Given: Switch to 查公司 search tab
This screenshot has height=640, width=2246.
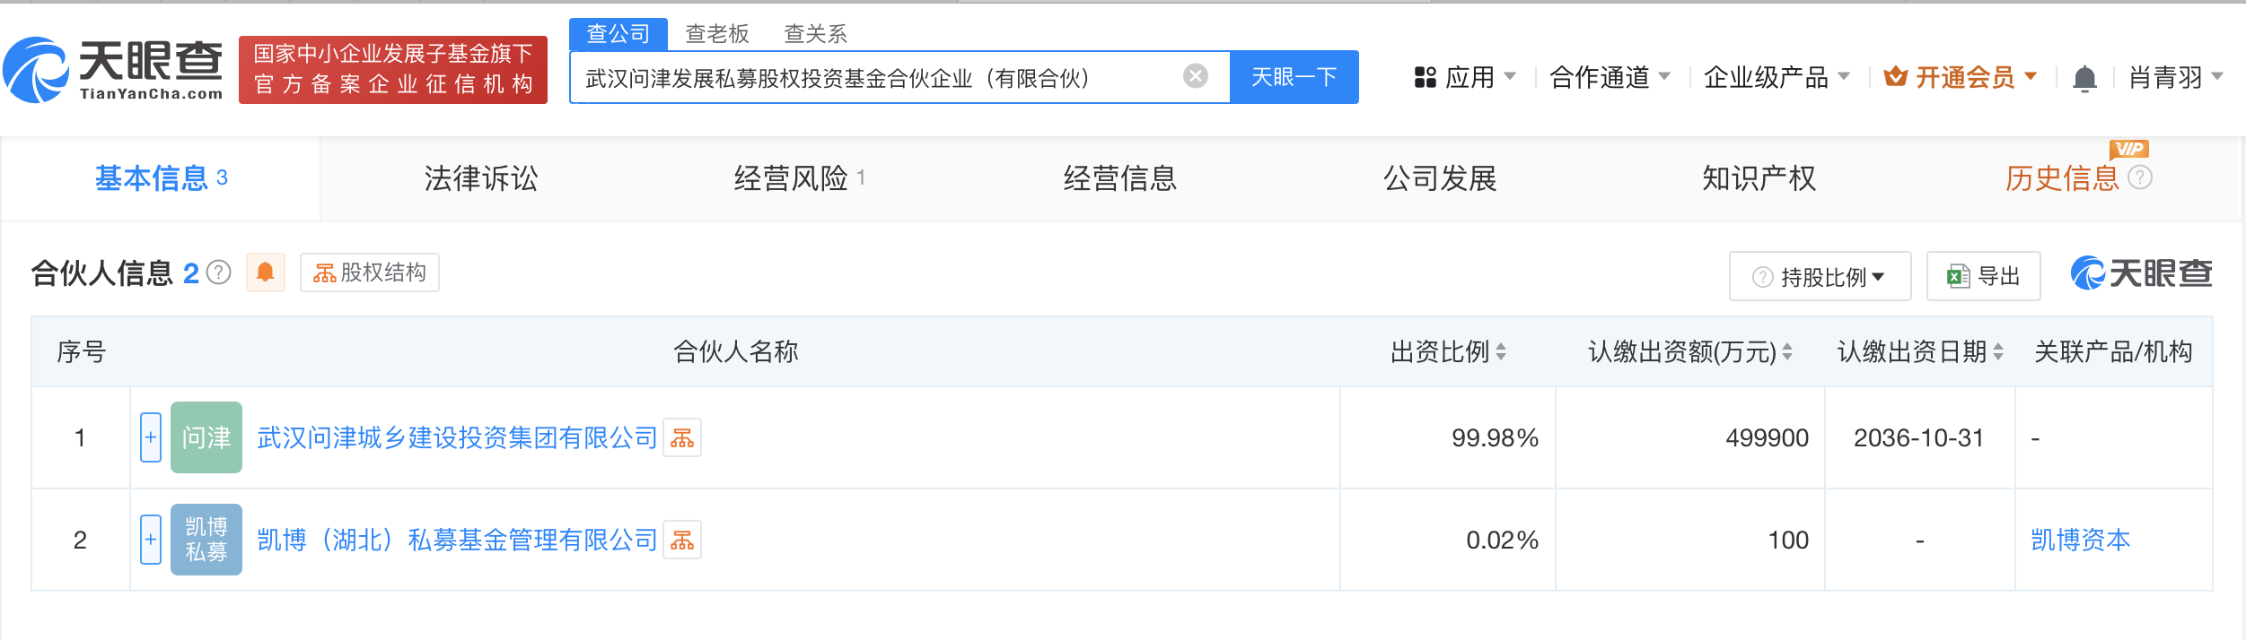Looking at the screenshot, I should point(619,34).
